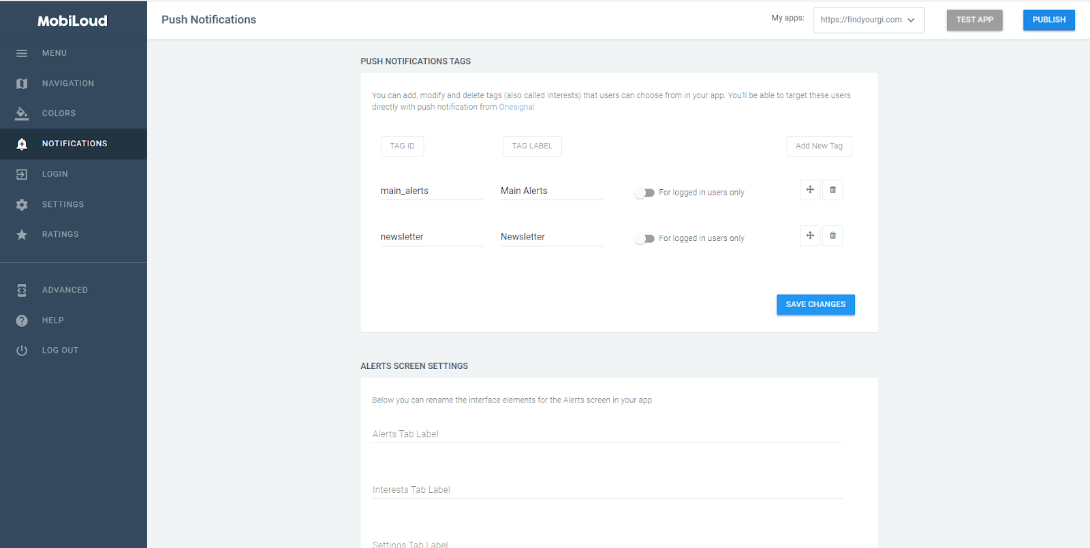The image size is (1090, 548).
Task: Click the Menu hamburger icon in sidebar
Action: coord(22,53)
